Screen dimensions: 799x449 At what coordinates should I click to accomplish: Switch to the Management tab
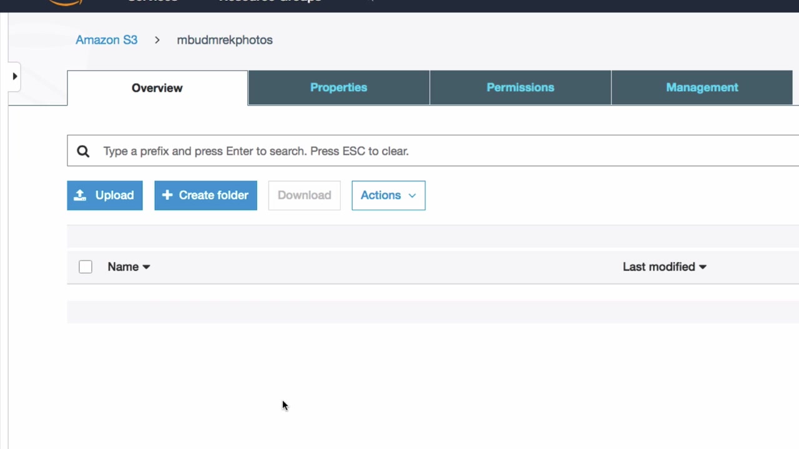[702, 87]
